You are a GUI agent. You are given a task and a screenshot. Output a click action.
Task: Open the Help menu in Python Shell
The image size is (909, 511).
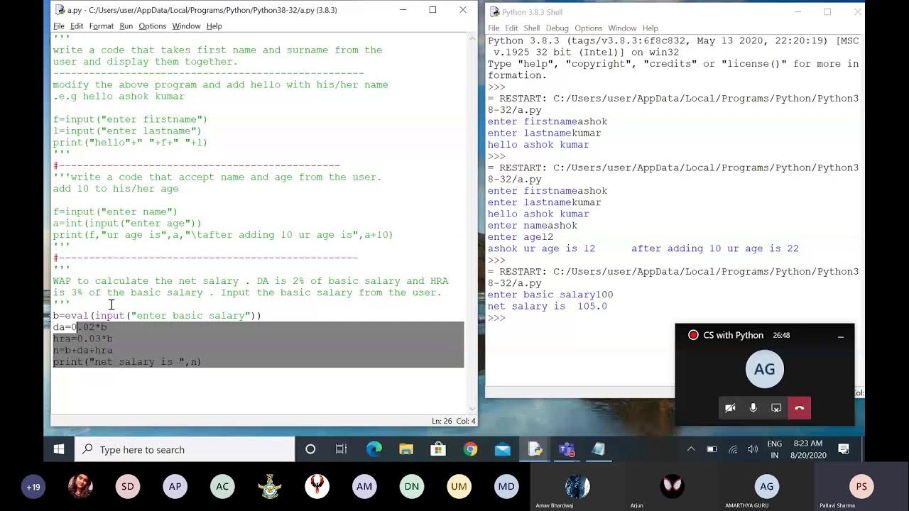(651, 28)
